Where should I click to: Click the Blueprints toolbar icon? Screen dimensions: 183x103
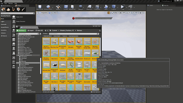(x=89, y=7)
